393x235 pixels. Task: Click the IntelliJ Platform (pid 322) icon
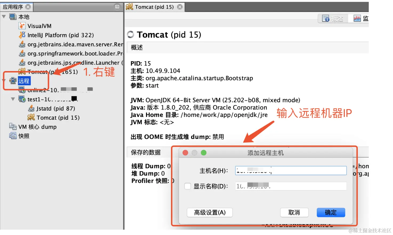[x=22, y=35]
